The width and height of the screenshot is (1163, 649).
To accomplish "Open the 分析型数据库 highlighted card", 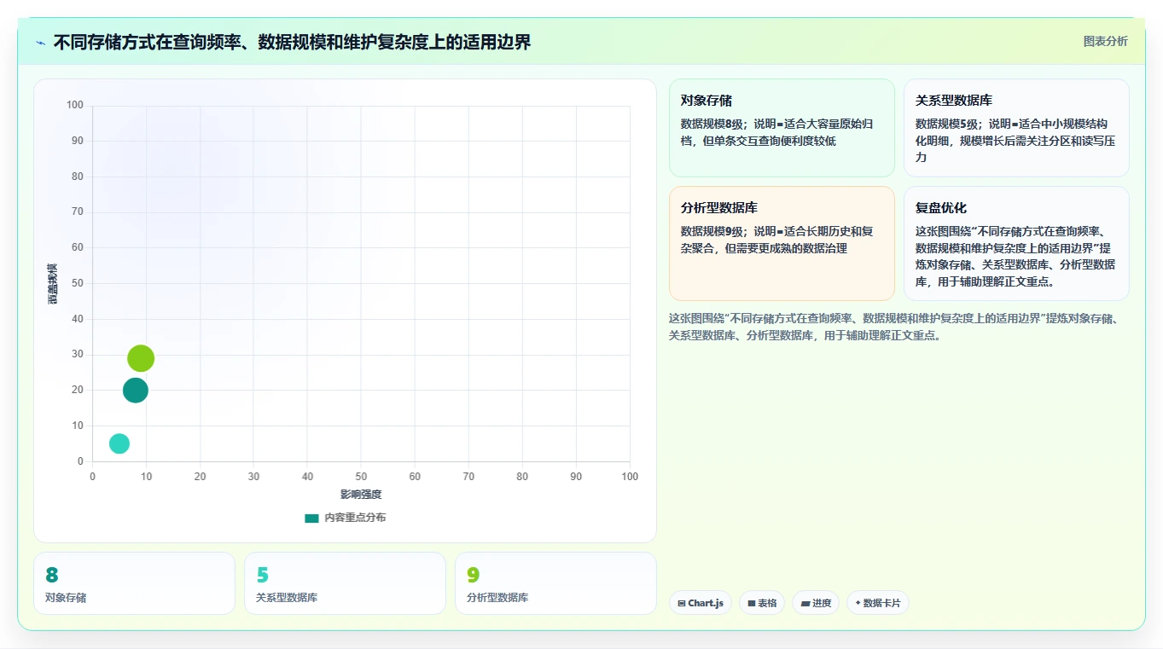I will tap(782, 244).
